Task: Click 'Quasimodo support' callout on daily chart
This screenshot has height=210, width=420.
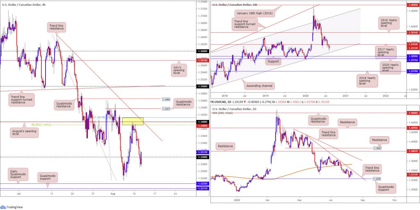Action: pos(386,187)
